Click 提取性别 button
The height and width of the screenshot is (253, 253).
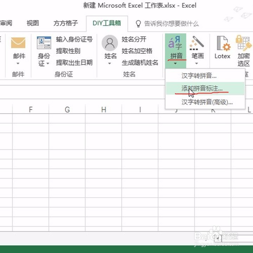[x=68, y=51]
